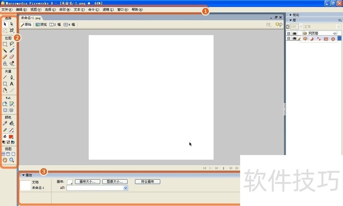Click the no stroke or fill icon
This screenshot has height=206, width=343.
click(x=8, y=142)
